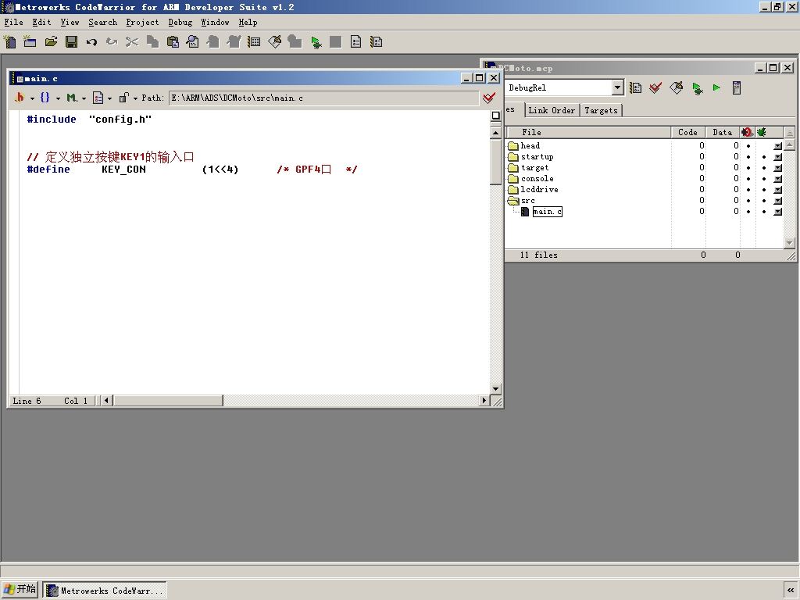The height and width of the screenshot is (600, 800).
Task: Click the editor horizontal scroll right arrow
Action: coord(484,401)
